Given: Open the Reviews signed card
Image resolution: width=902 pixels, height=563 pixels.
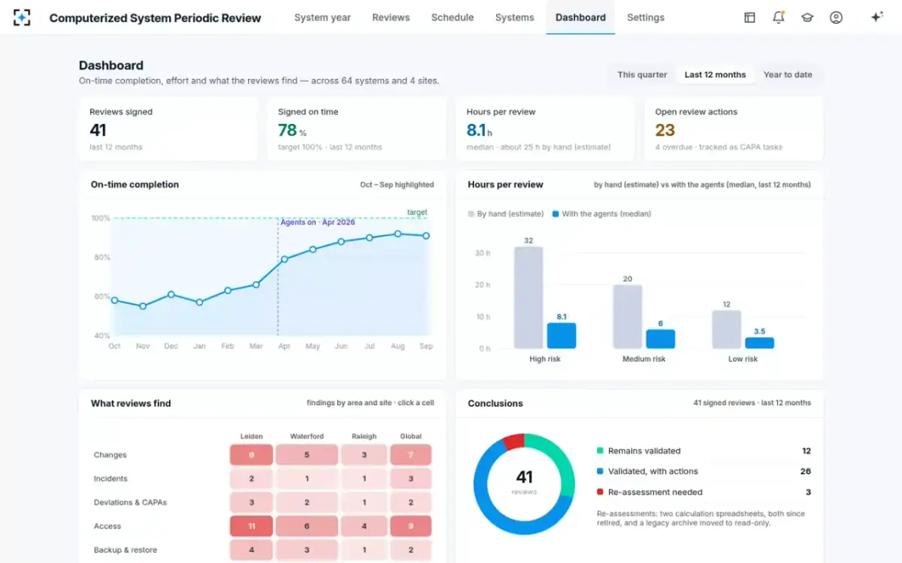Looking at the screenshot, I should click(168, 128).
